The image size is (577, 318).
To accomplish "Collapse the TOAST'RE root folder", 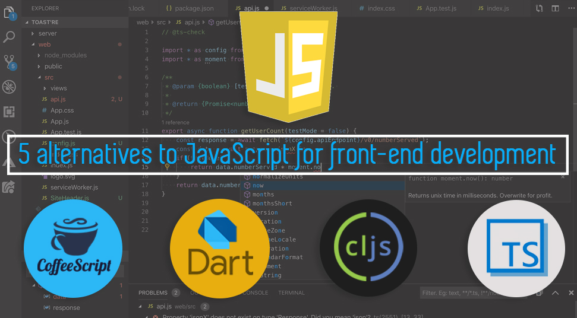I will tap(27, 23).
